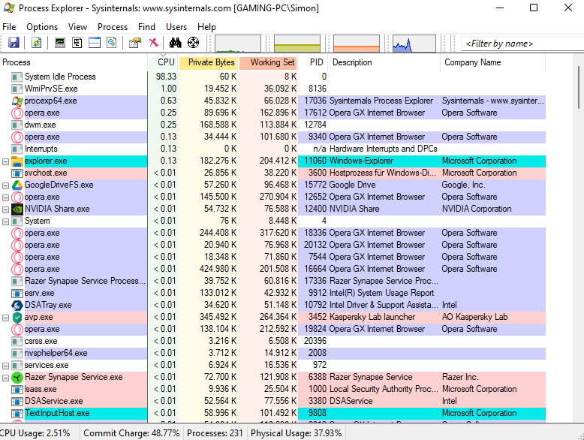
Task: Click the procexp64.exe process icon
Action: (17, 101)
